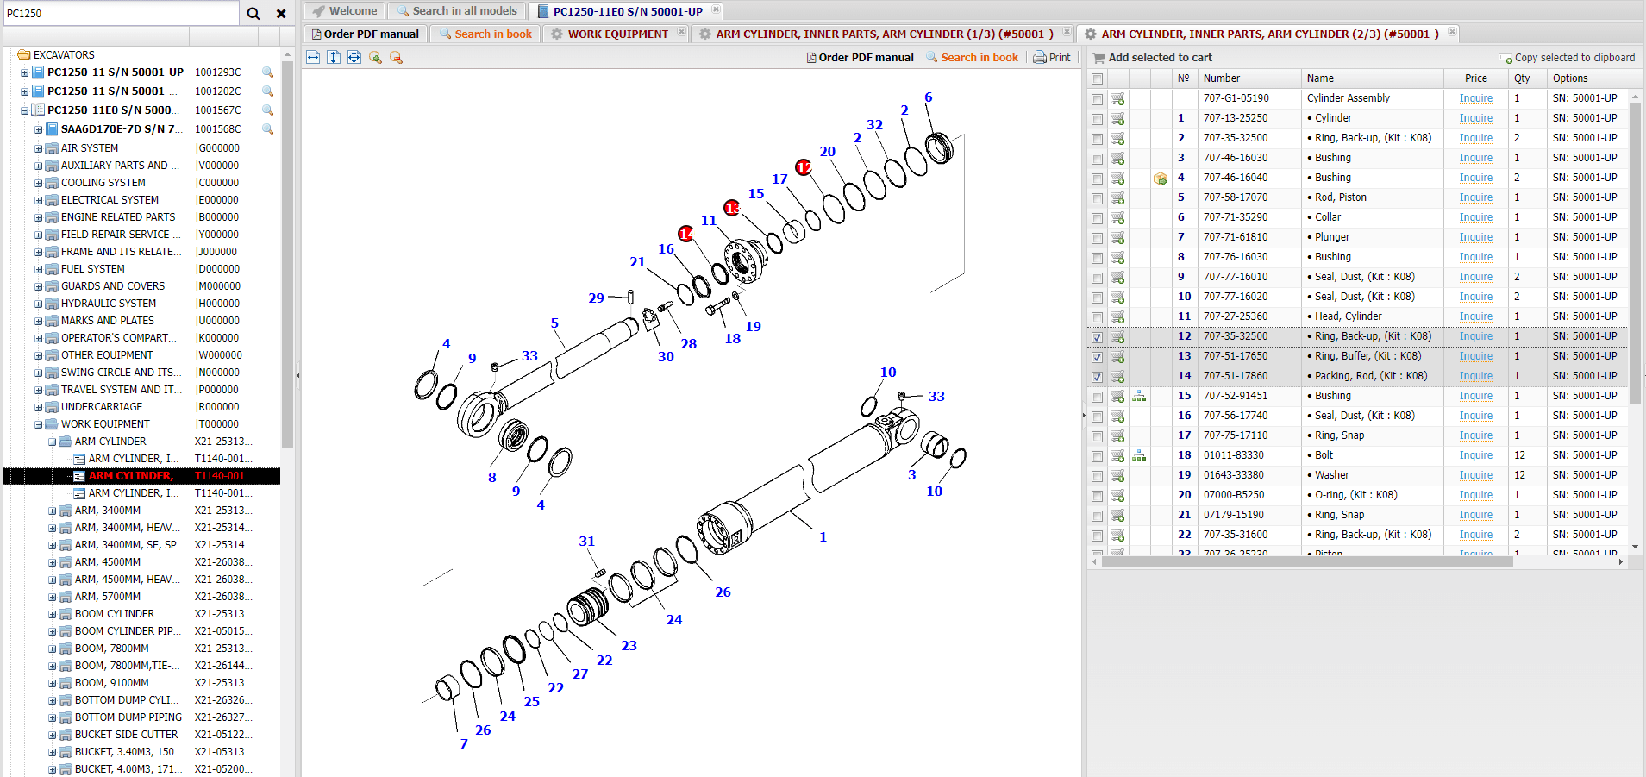Add Washer 01643-33380 to cart

point(1117,475)
